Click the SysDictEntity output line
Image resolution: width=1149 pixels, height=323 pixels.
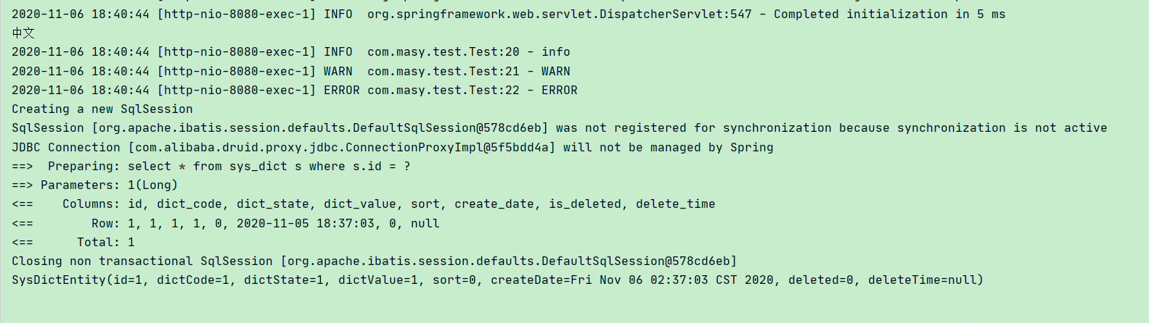coord(498,280)
